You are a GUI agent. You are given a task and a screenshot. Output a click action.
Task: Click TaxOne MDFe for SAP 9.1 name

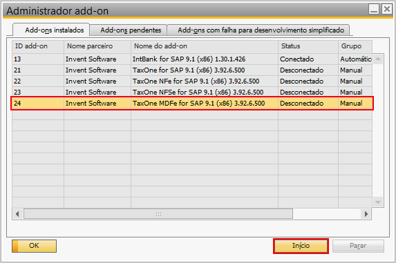(x=205, y=104)
